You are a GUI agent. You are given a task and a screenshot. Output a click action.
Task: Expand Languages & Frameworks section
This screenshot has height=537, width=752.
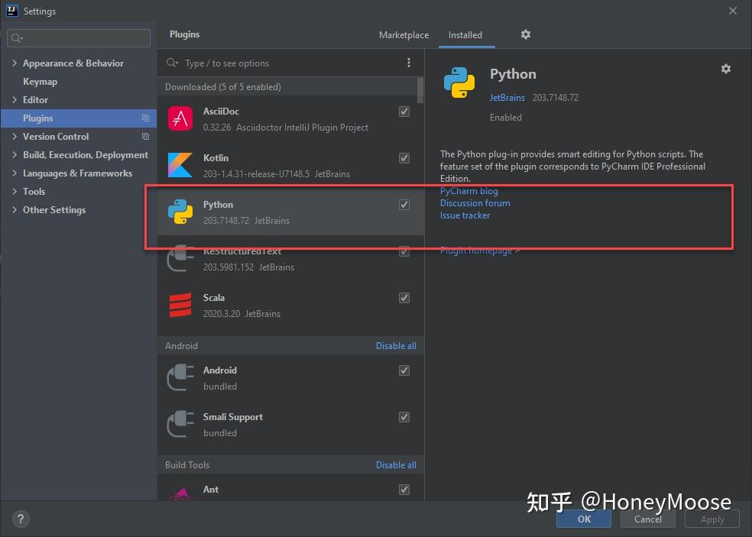coord(15,173)
